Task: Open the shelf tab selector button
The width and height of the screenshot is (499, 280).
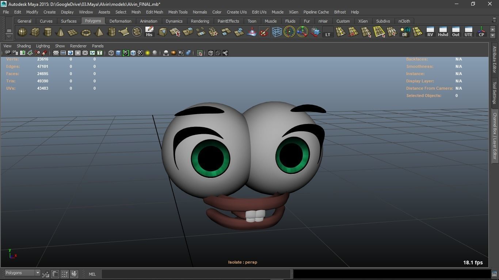Action: click(9, 31)
